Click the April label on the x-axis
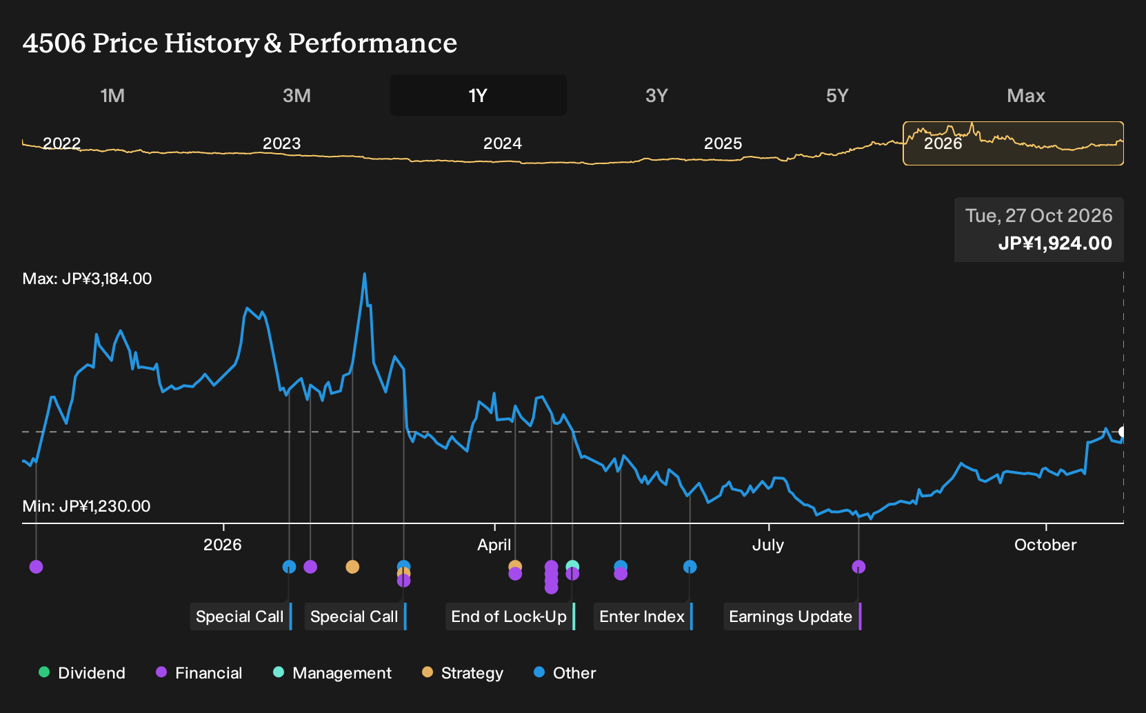The image size is (1146, 713). click(x=494, y=545)
